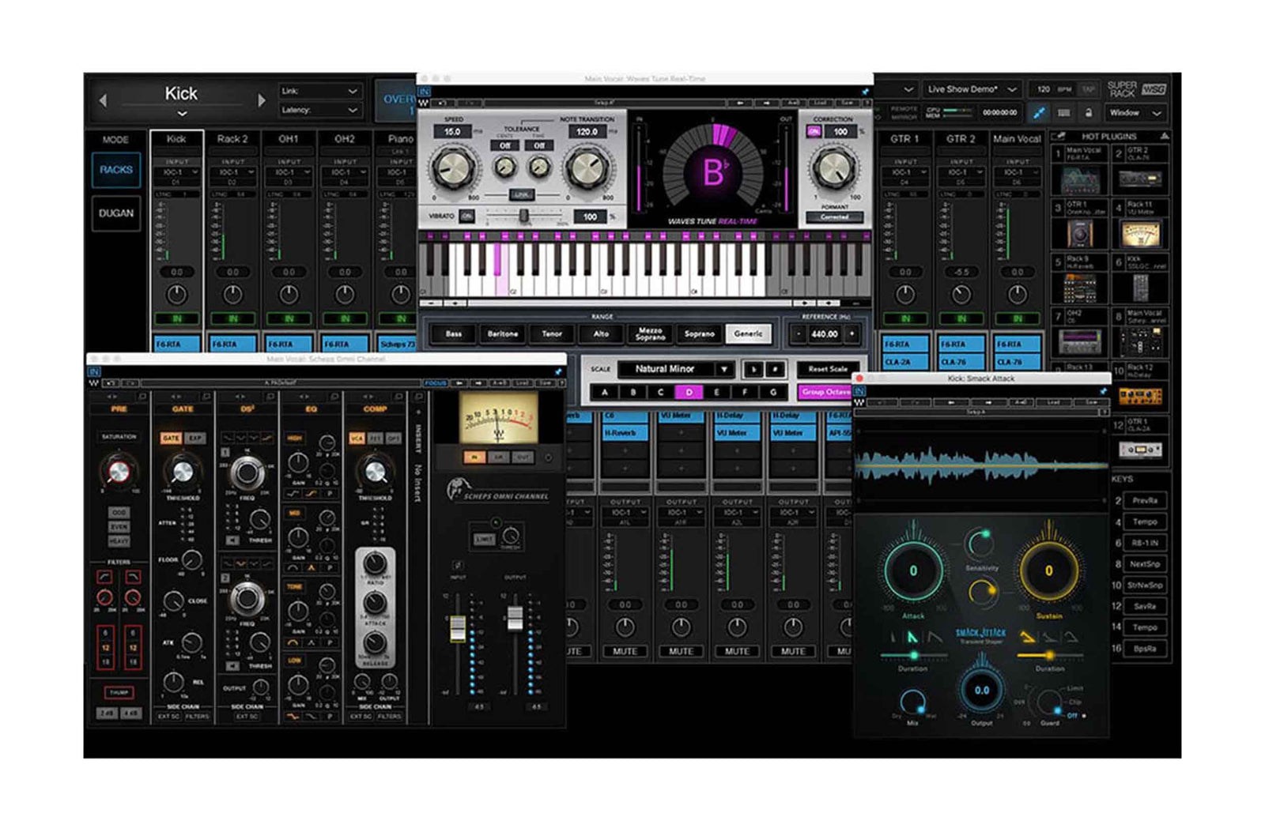The width and height of the screenshot is (1265, 832).
Task: Click the Smack Attack Output knob
Action: [x=981, y=690]
